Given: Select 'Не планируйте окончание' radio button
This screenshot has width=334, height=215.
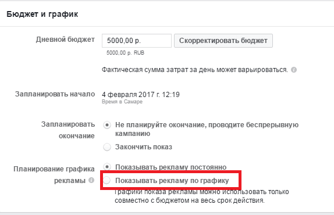Looking at the screenshot, I should (x=107, y=125).
